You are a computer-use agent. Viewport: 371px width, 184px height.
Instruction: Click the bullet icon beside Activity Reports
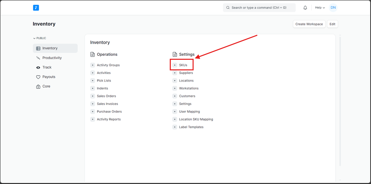pyautogui.click(x=92, y=119)
